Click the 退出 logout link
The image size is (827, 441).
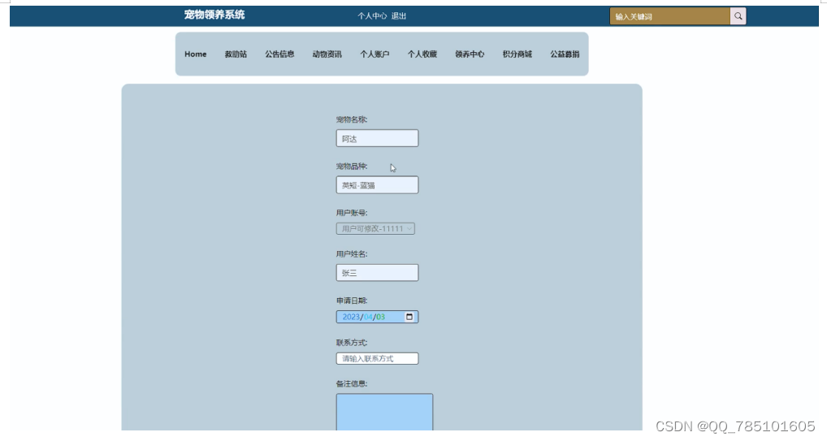click(399, 16)
